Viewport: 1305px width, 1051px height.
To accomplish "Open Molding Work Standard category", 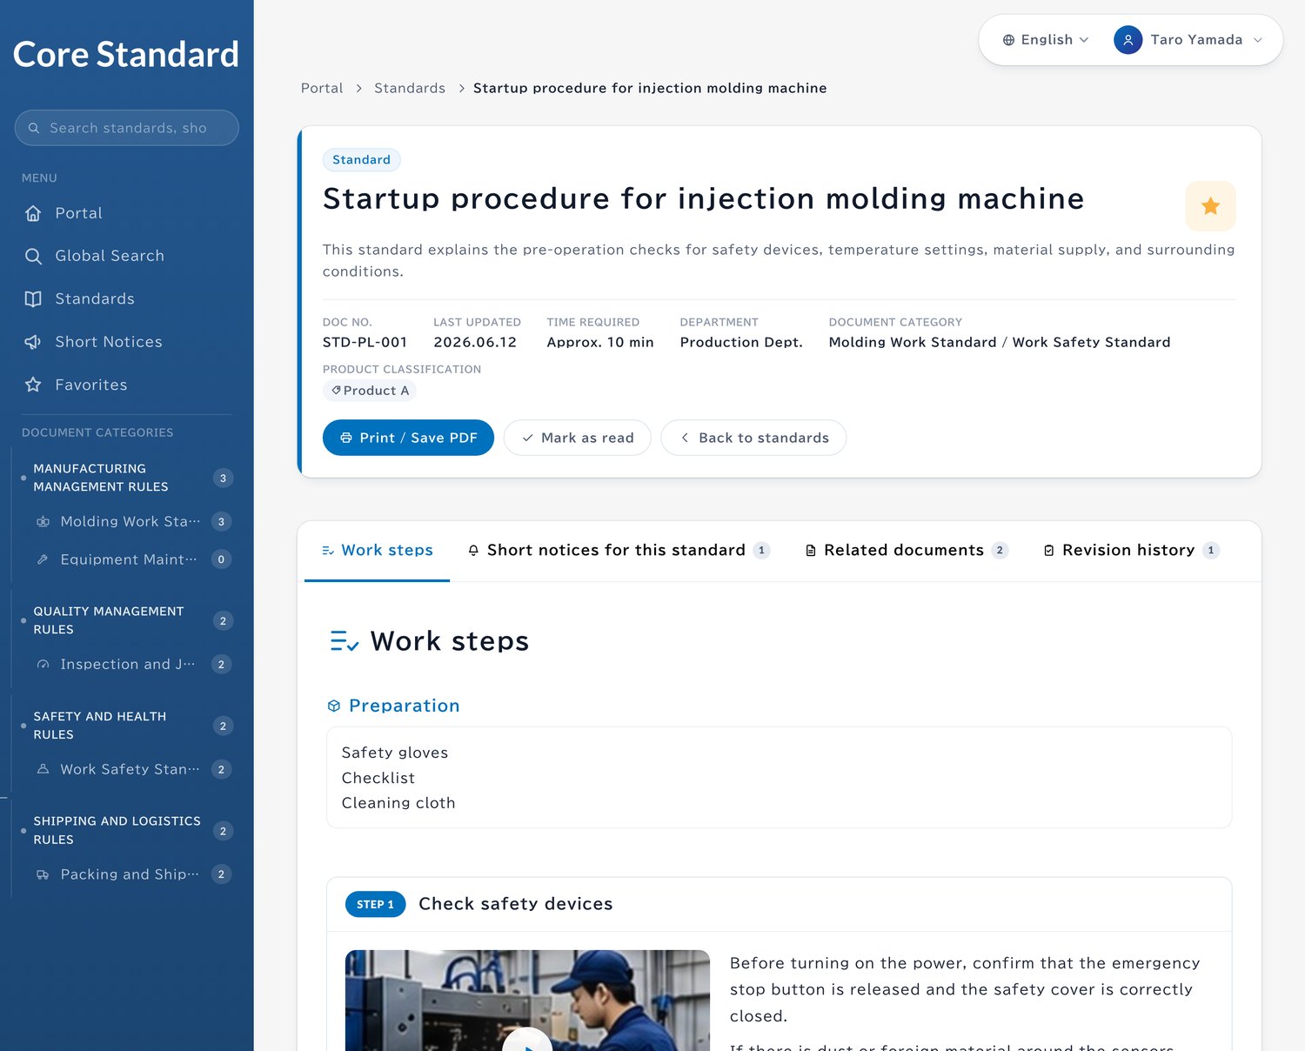I will tap(132, 522).
